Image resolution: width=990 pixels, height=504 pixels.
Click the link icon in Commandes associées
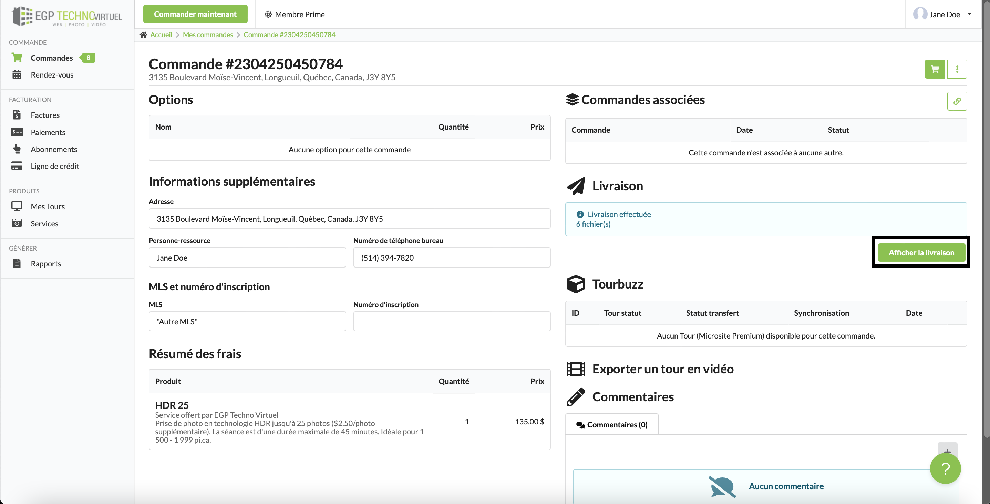coord(957,101)
